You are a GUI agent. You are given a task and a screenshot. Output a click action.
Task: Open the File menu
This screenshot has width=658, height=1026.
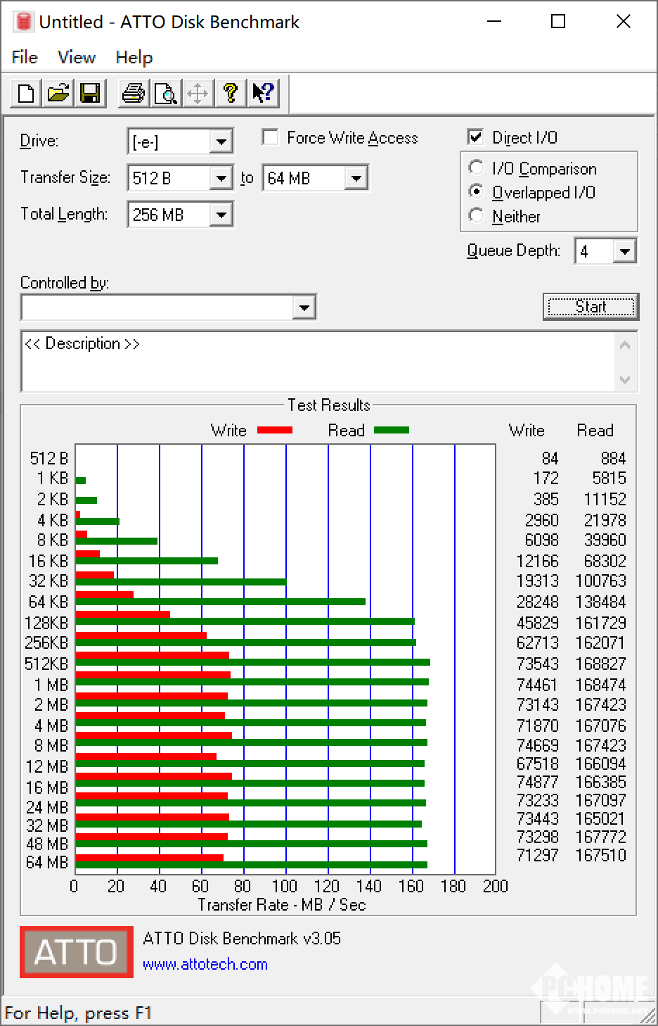tap(25, 57)
